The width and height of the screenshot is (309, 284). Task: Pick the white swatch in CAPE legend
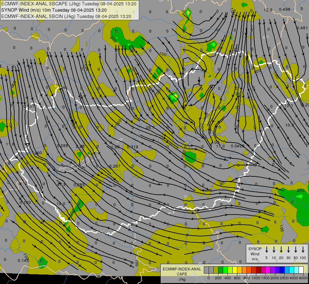[301, 270]
